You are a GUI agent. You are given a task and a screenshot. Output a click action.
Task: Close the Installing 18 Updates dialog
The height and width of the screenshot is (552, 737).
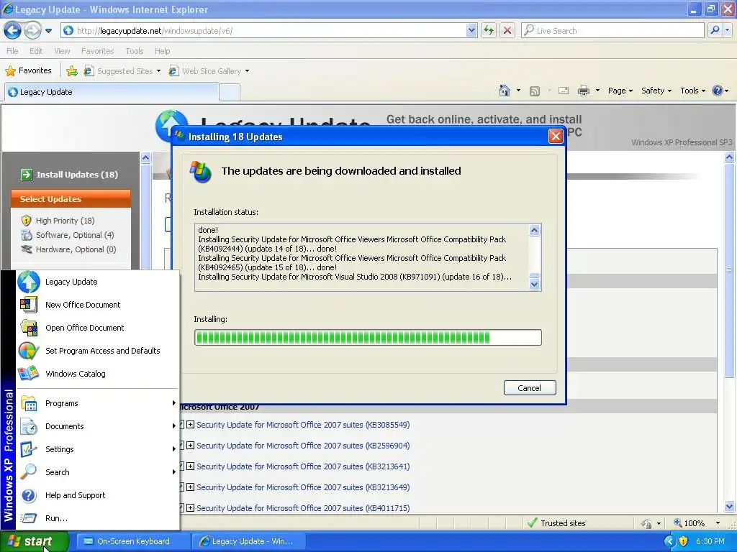(x=556, y=137)
